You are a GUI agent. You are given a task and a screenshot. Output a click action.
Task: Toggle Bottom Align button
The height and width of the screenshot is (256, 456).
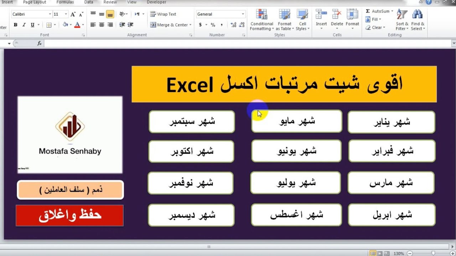(x=110, y=14)
